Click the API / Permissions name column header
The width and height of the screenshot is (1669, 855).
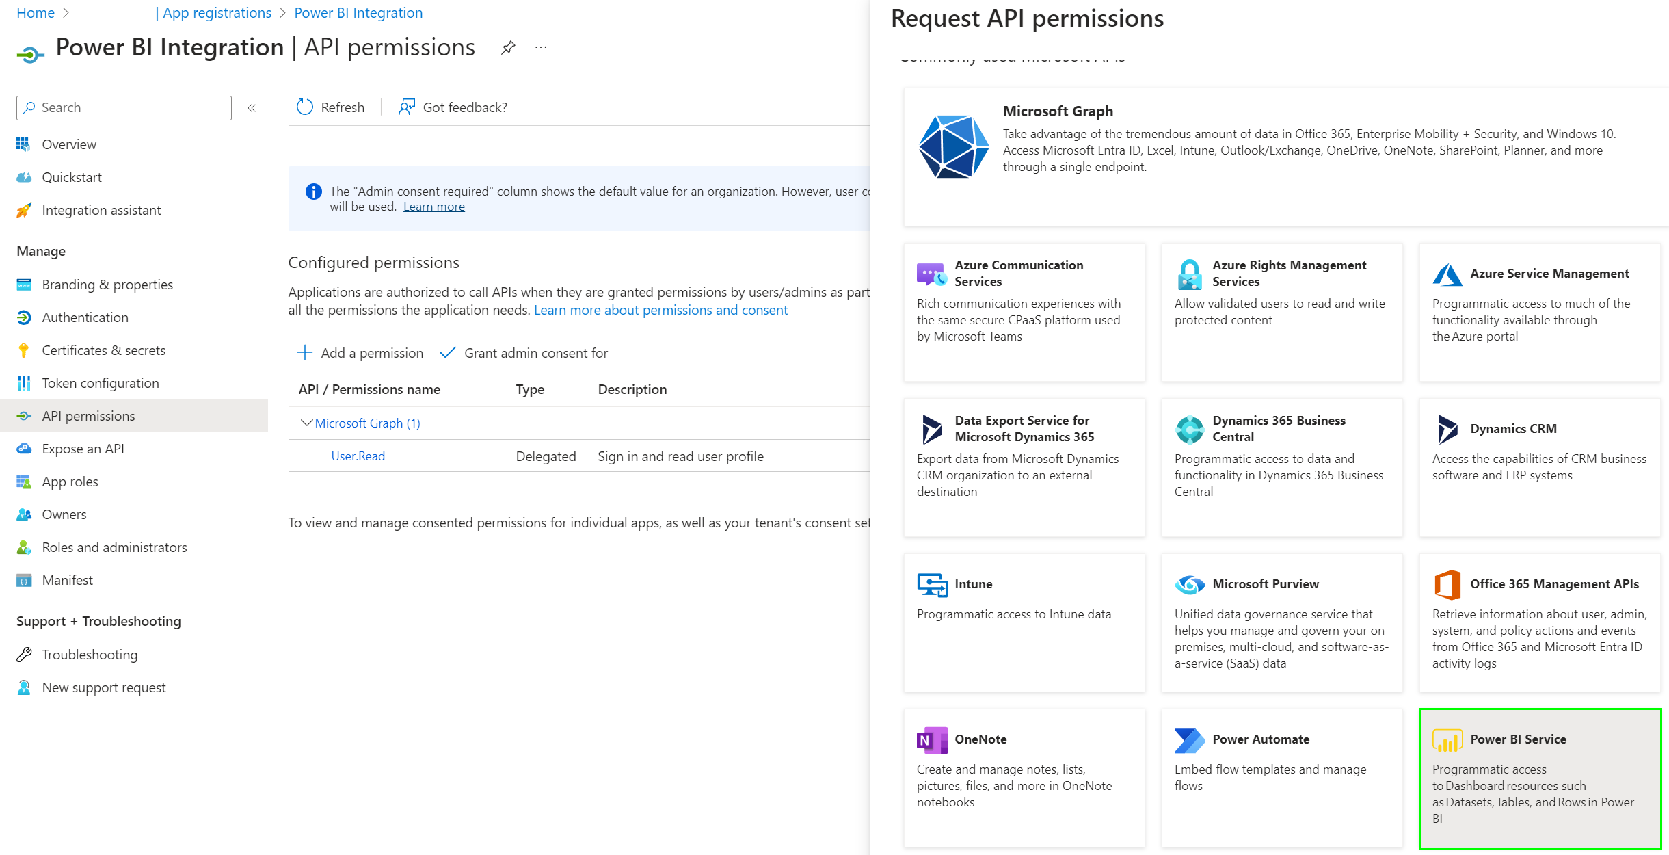(369, 389)
